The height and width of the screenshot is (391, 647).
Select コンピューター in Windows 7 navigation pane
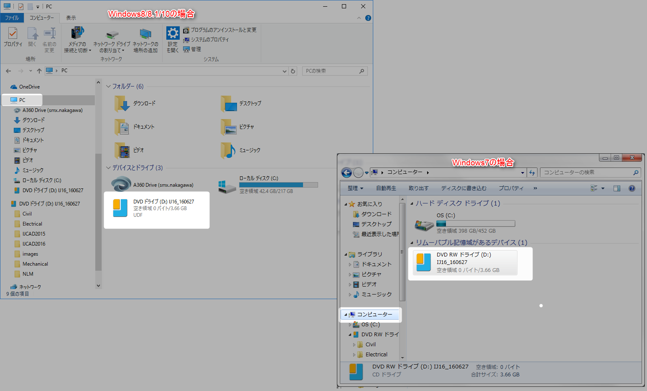pos(370,315)
